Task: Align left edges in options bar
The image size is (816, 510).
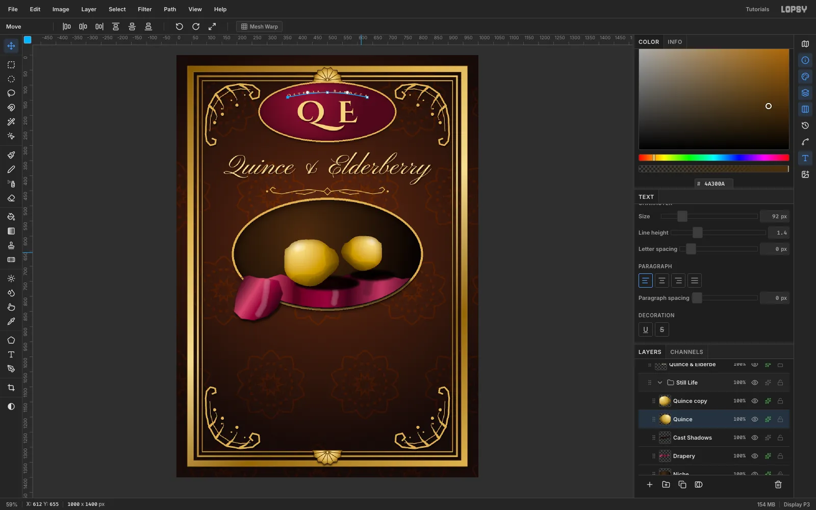Action: 67,27
